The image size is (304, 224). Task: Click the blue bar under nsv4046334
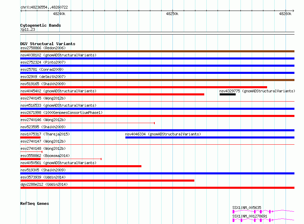(x=210, y=137)
